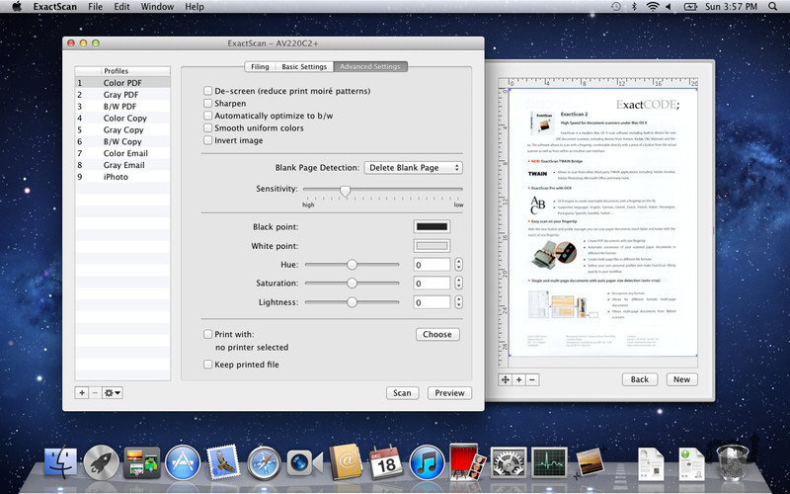Click the Preview button
This screenshot has width=790, height=494.
[x=449, y=393]
